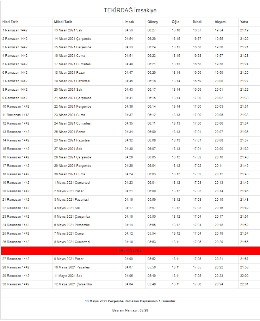Select the İmsak column header
Screen dimensions: 260x321
coord(129,22)
